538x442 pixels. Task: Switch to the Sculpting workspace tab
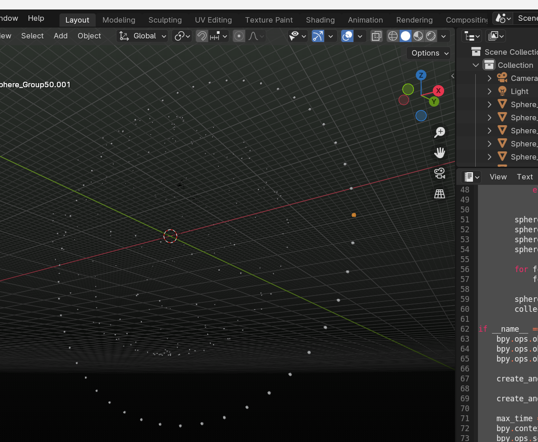pos(165,20)
